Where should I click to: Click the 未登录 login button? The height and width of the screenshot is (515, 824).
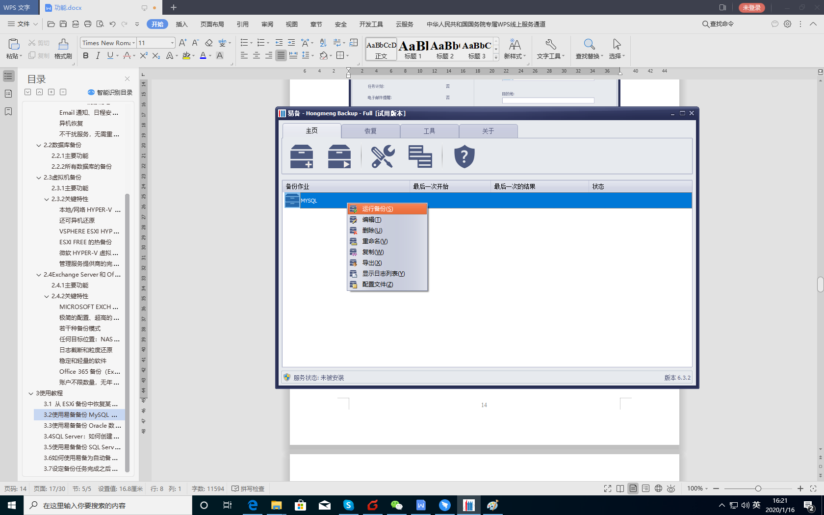click(x=751, y=7)
